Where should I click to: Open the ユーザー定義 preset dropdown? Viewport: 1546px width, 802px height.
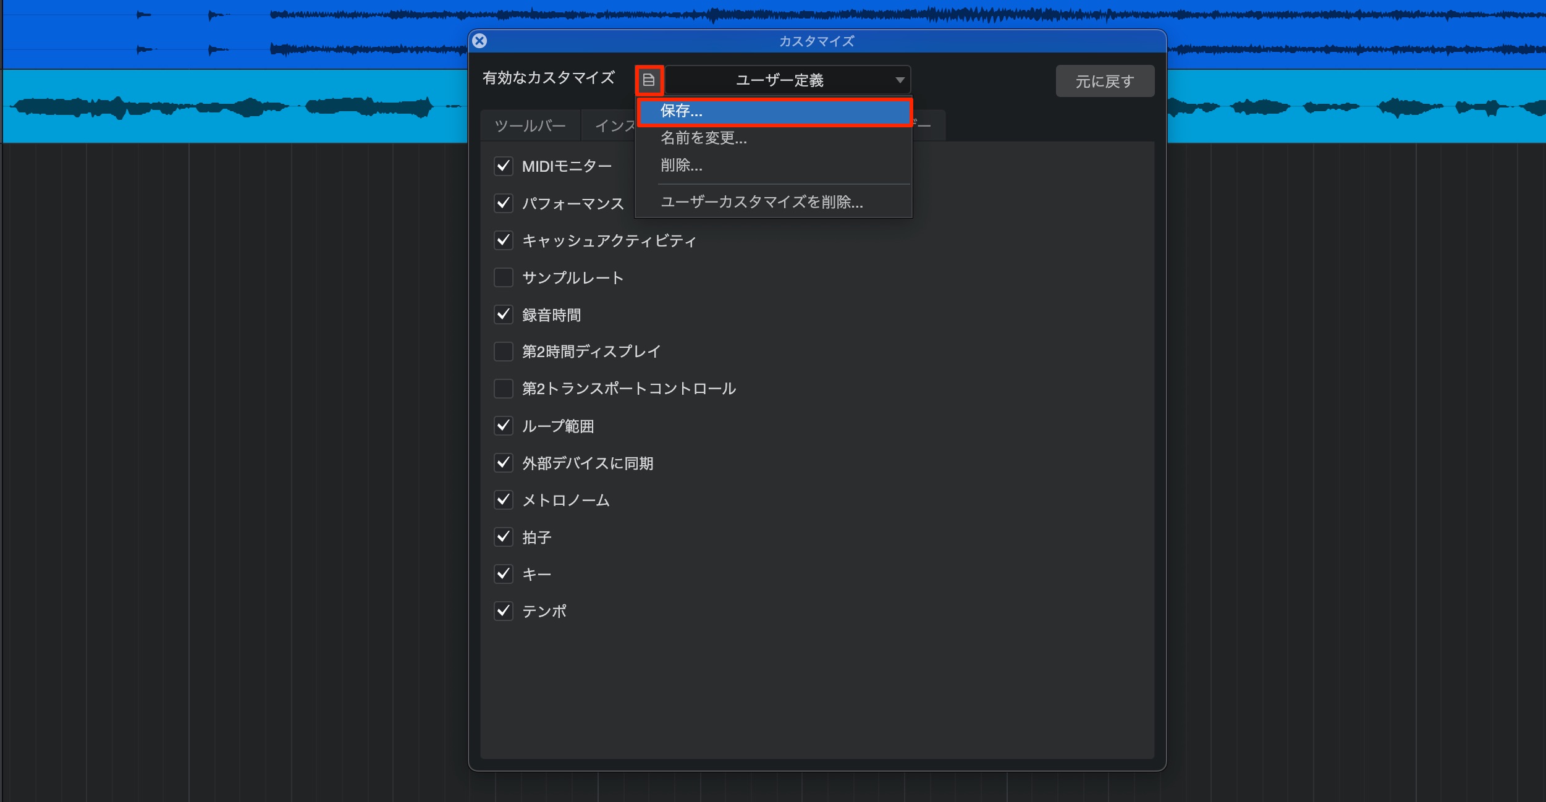[787, 80]
